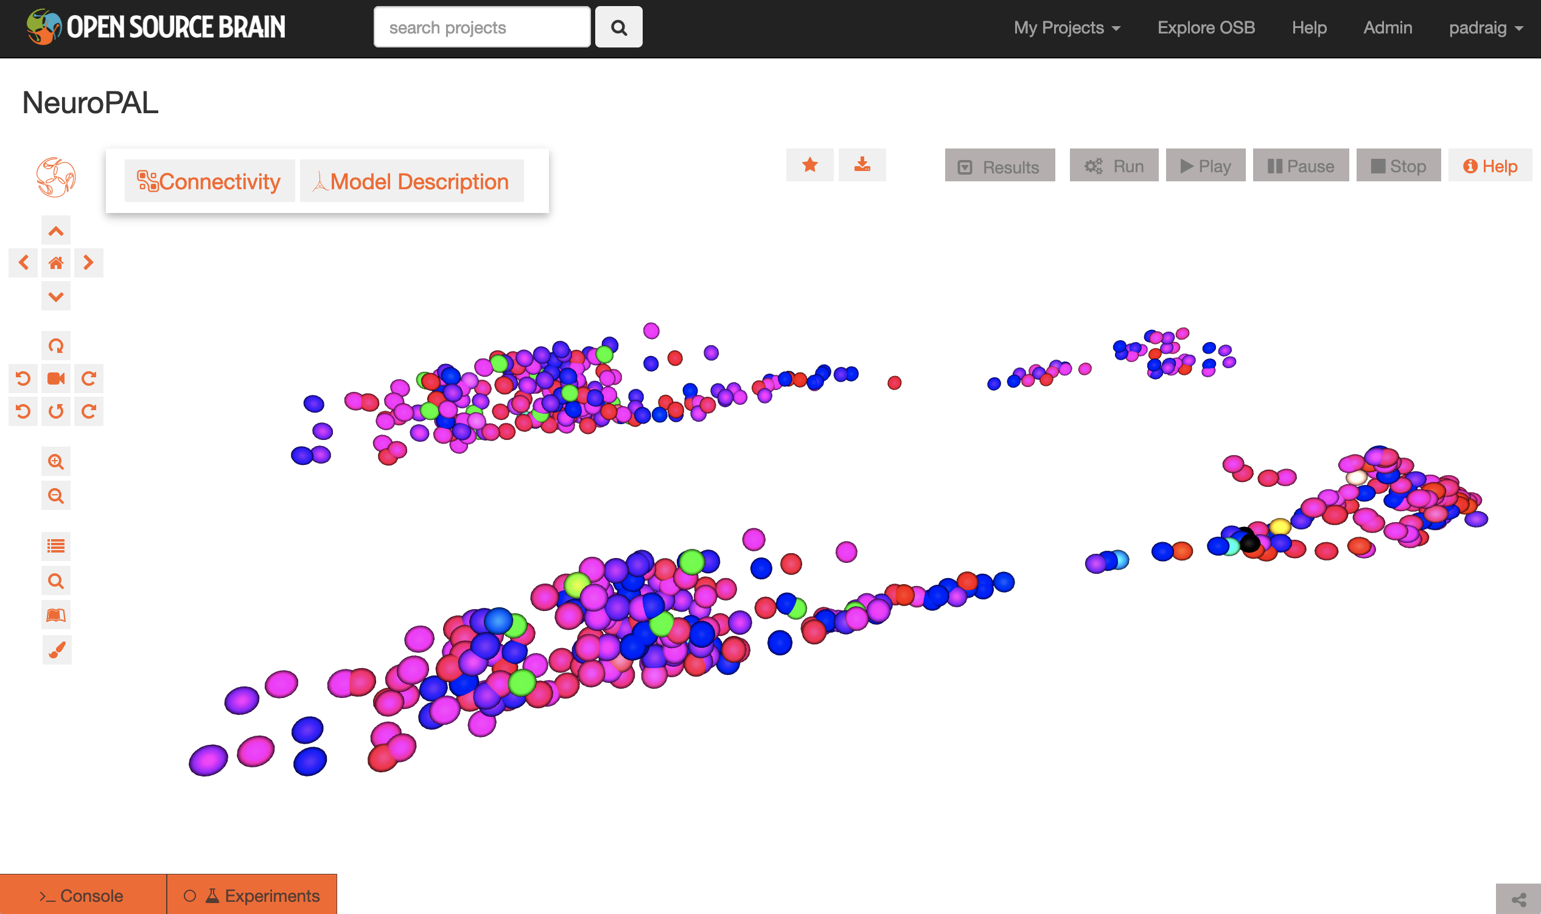Click the video camera icon
Screen dimensions: 1541x914
(x=55, y=378)
